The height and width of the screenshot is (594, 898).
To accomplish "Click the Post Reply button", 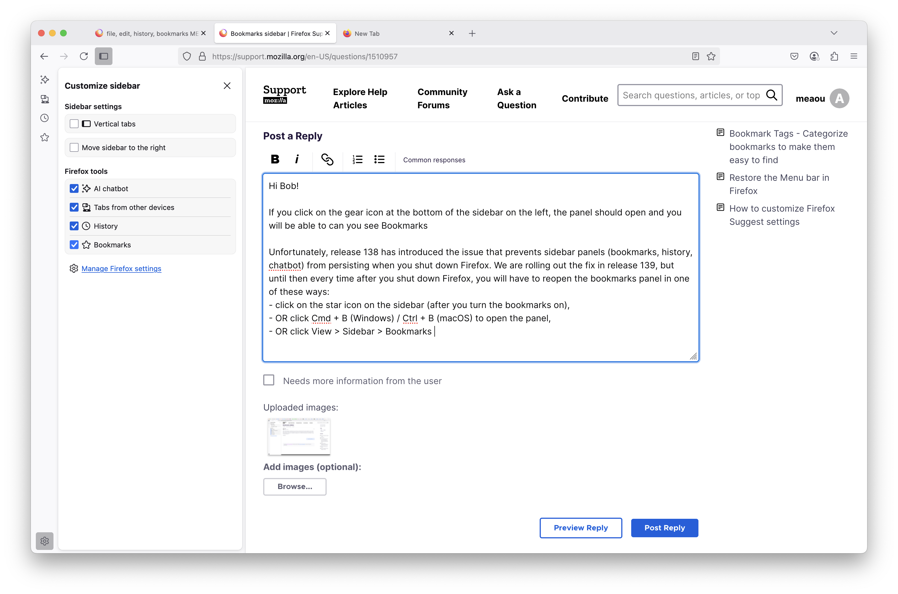I will [665, 528].
